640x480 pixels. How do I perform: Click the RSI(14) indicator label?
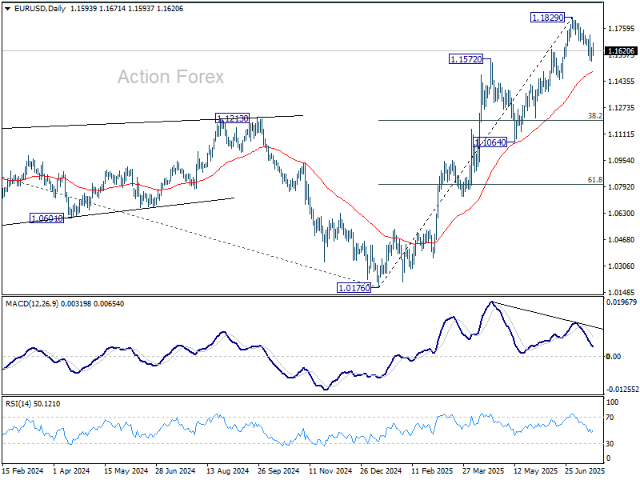pyautogui.click(x=18, y=404)
